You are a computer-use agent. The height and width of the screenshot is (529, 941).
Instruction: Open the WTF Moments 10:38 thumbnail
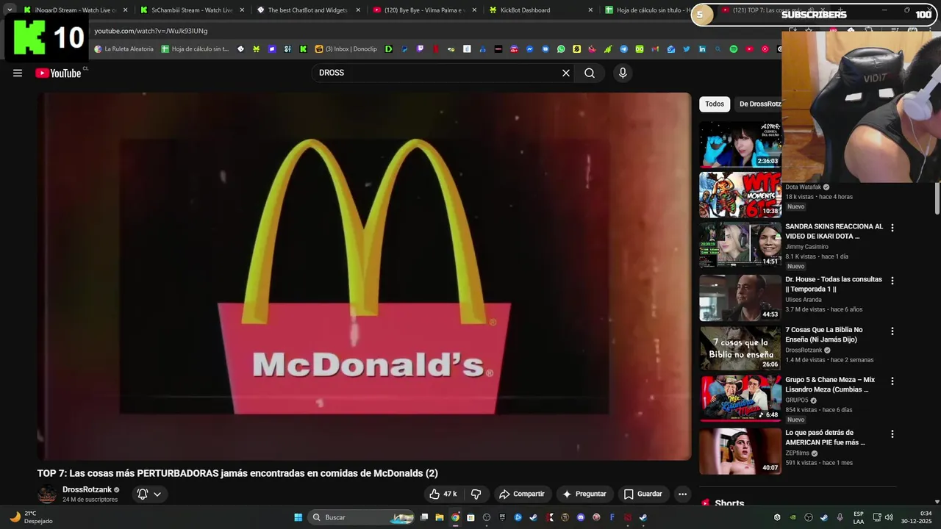pos(740,195)
